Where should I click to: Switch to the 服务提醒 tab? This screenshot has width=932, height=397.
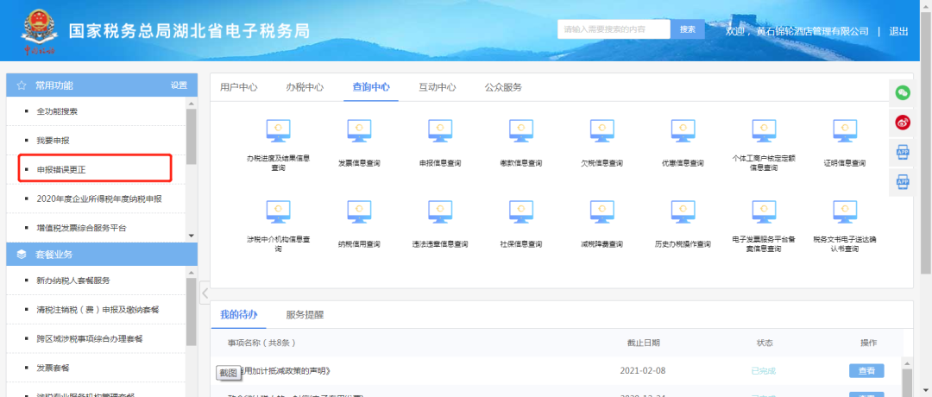tap(305, 315)
